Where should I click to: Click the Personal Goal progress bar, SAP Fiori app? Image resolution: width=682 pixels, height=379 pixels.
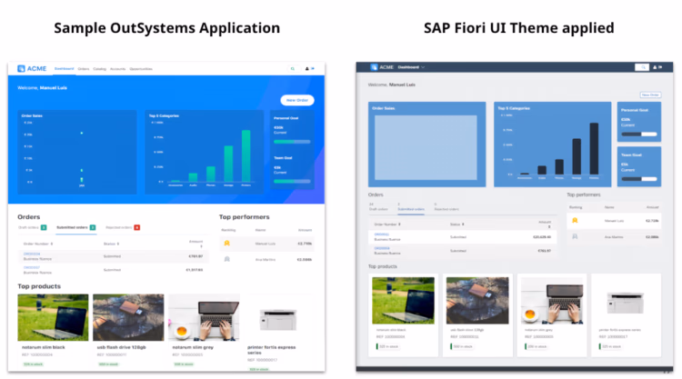point(639,134)
